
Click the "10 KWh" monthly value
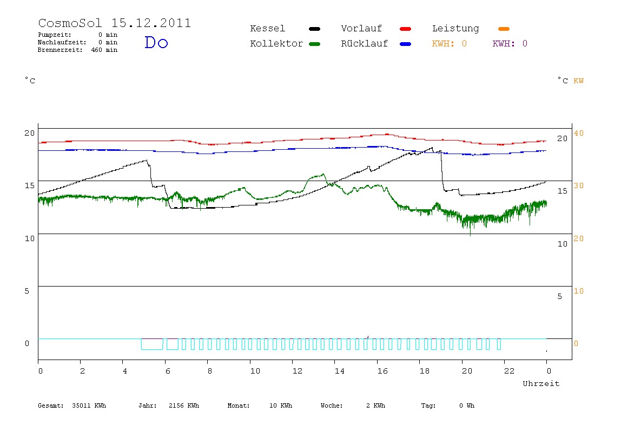click(281, 405)
